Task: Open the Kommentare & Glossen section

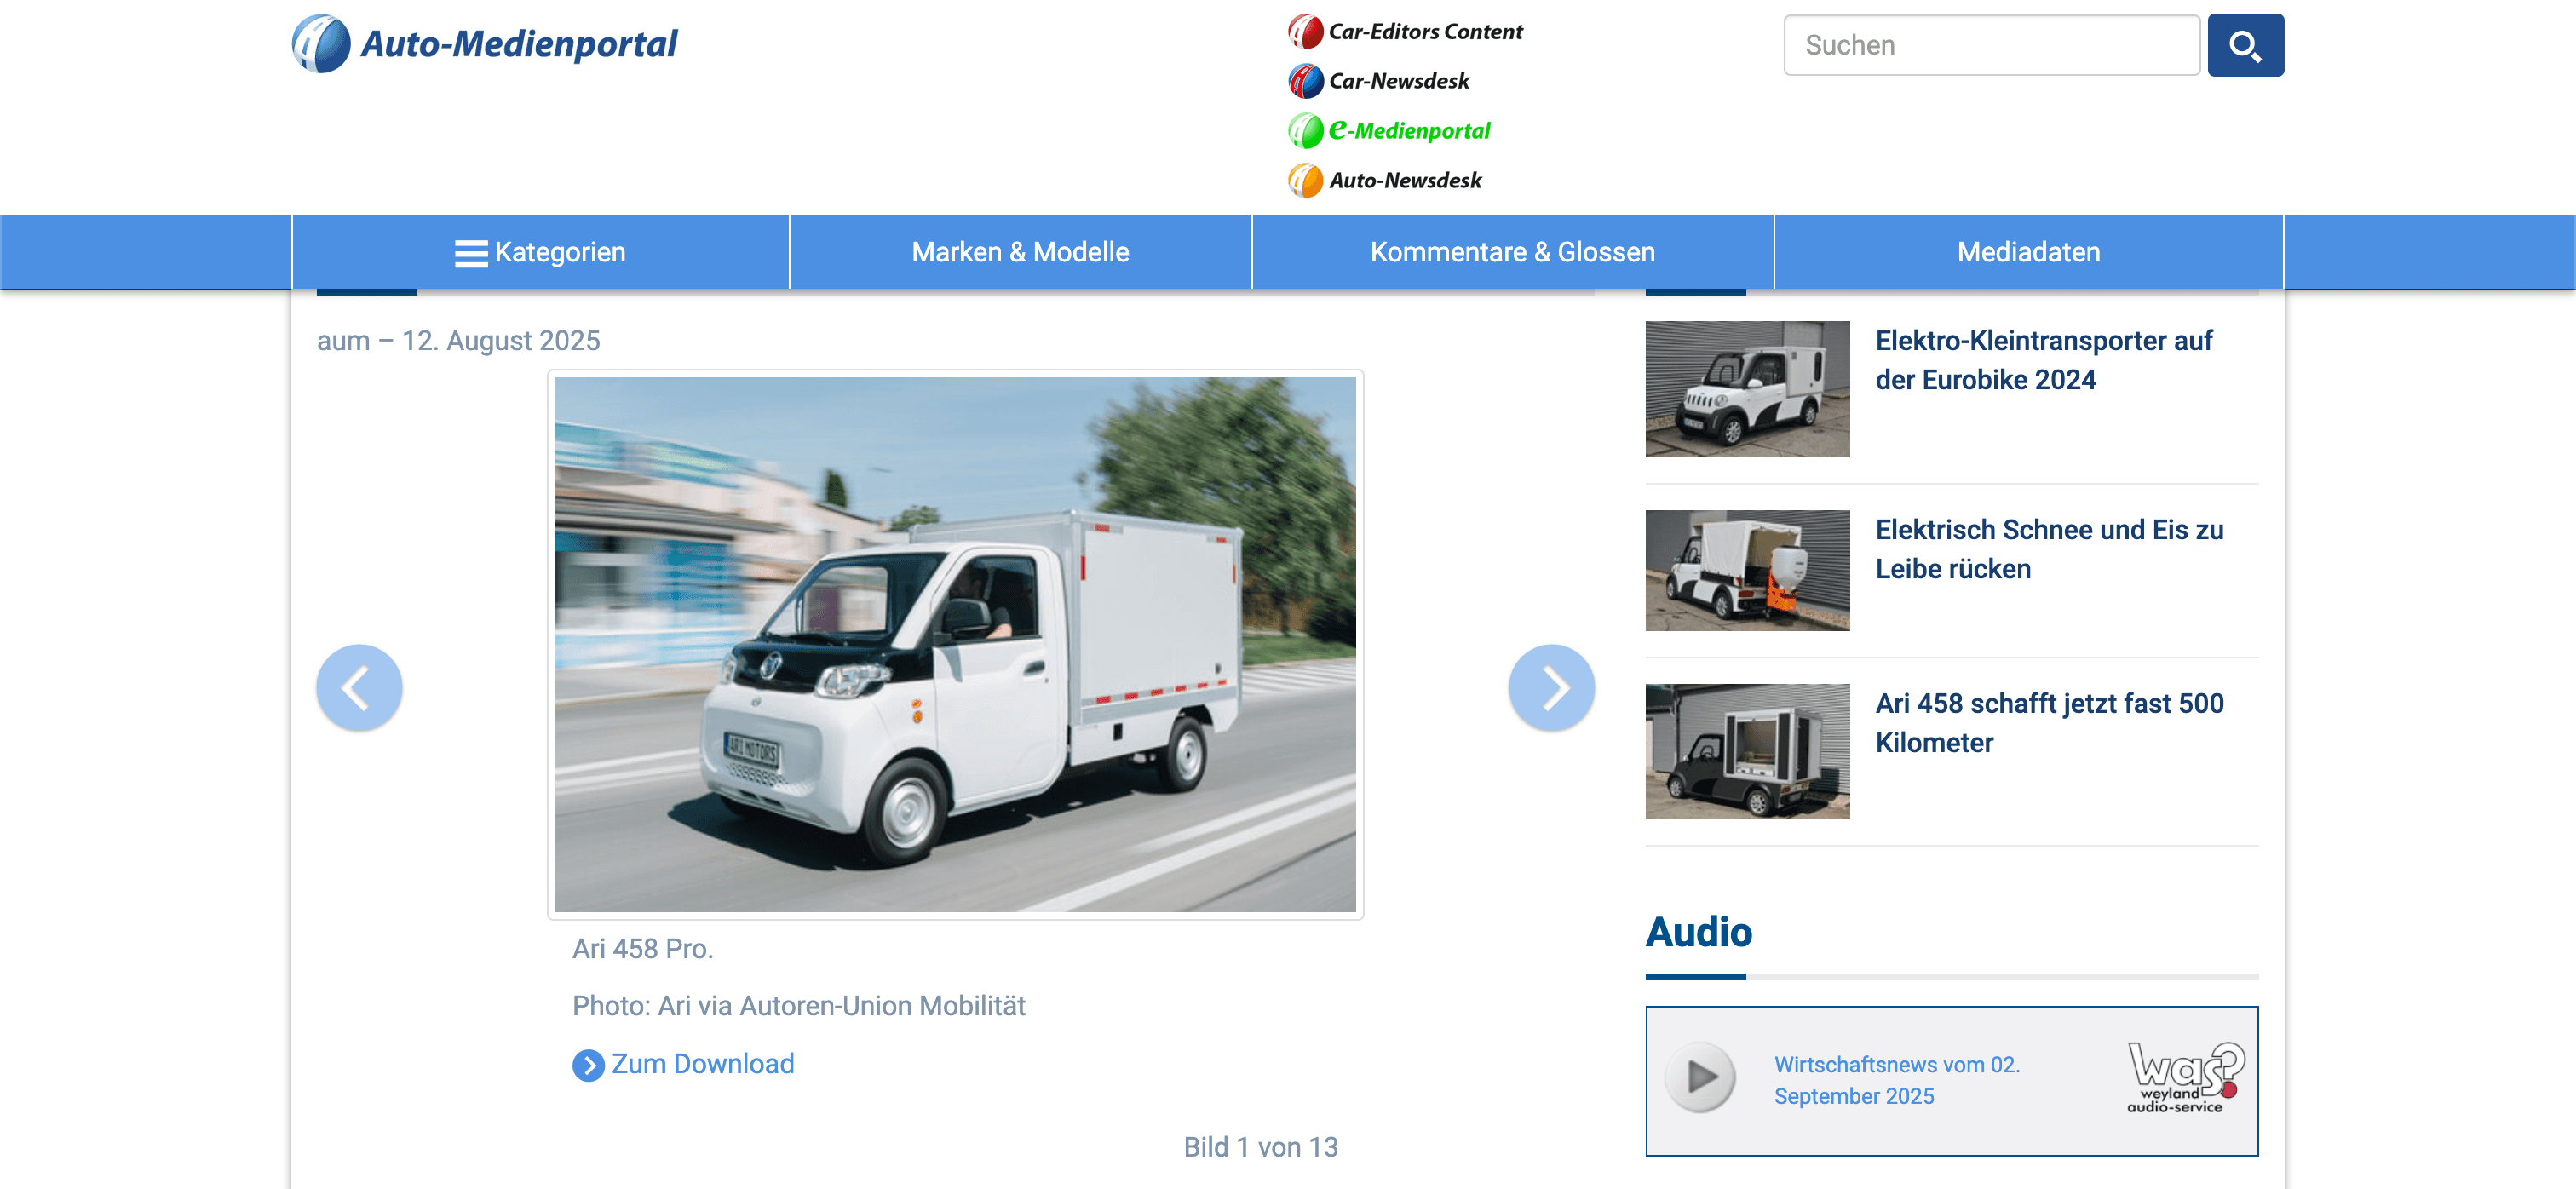Action: (1513, 252)
